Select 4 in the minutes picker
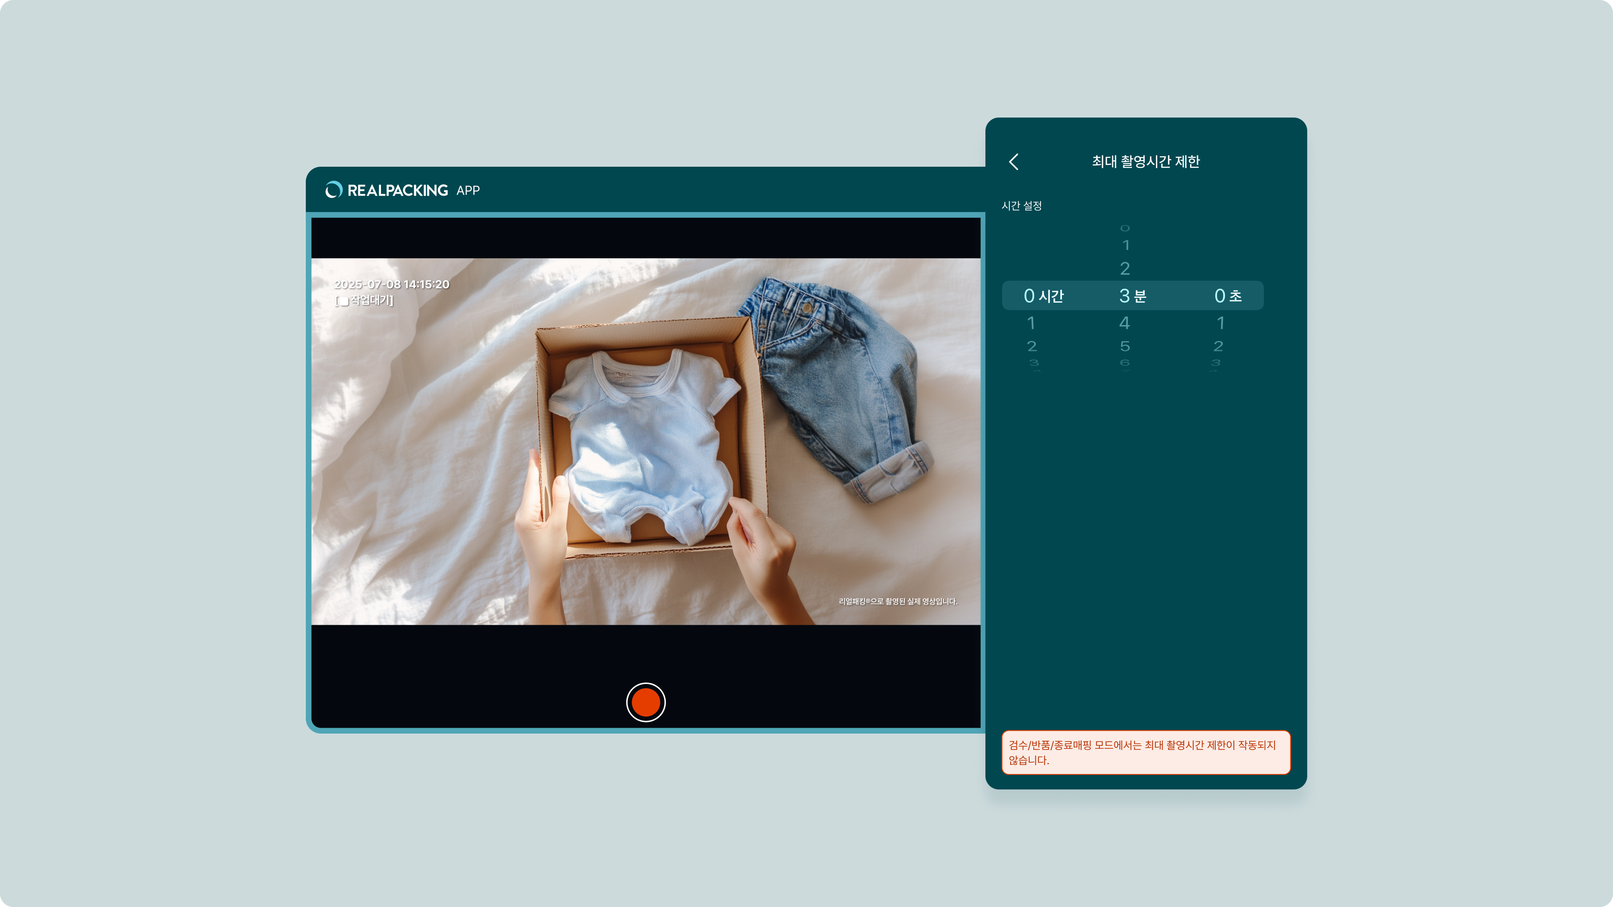 pyautogui.click(x=1124, y=323)
